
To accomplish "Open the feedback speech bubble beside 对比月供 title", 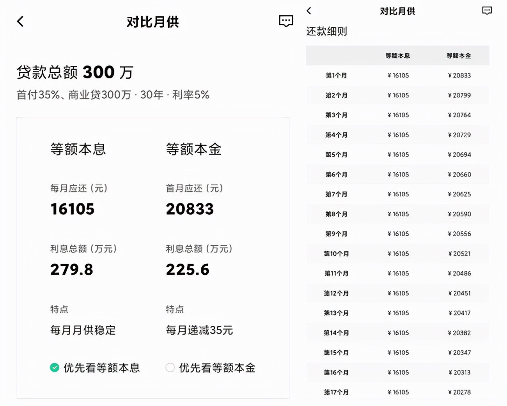I will [x=286, y=21].
